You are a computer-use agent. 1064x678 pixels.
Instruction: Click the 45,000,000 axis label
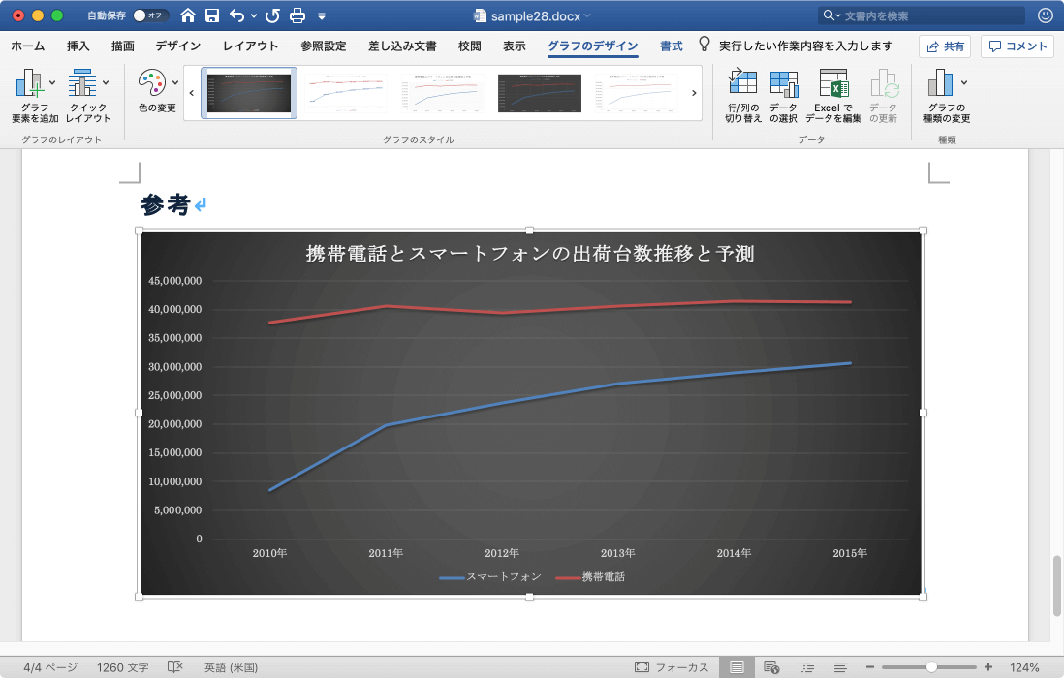pyautogui.click(x=175, y=281)
